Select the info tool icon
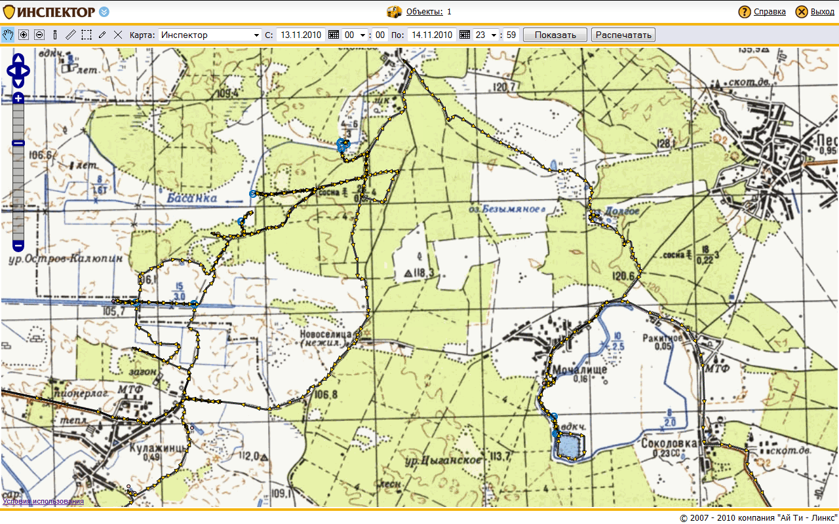The width and height of the screenshot is (839, 524). 55,35
